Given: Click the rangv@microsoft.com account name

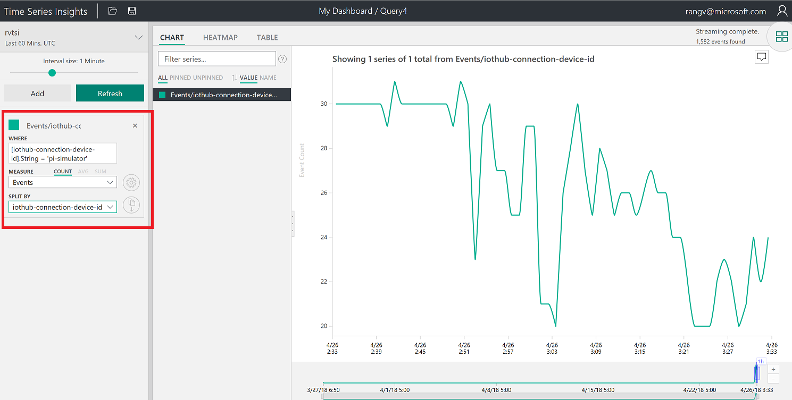Looking at the screenshot, I should pos(727,11).
